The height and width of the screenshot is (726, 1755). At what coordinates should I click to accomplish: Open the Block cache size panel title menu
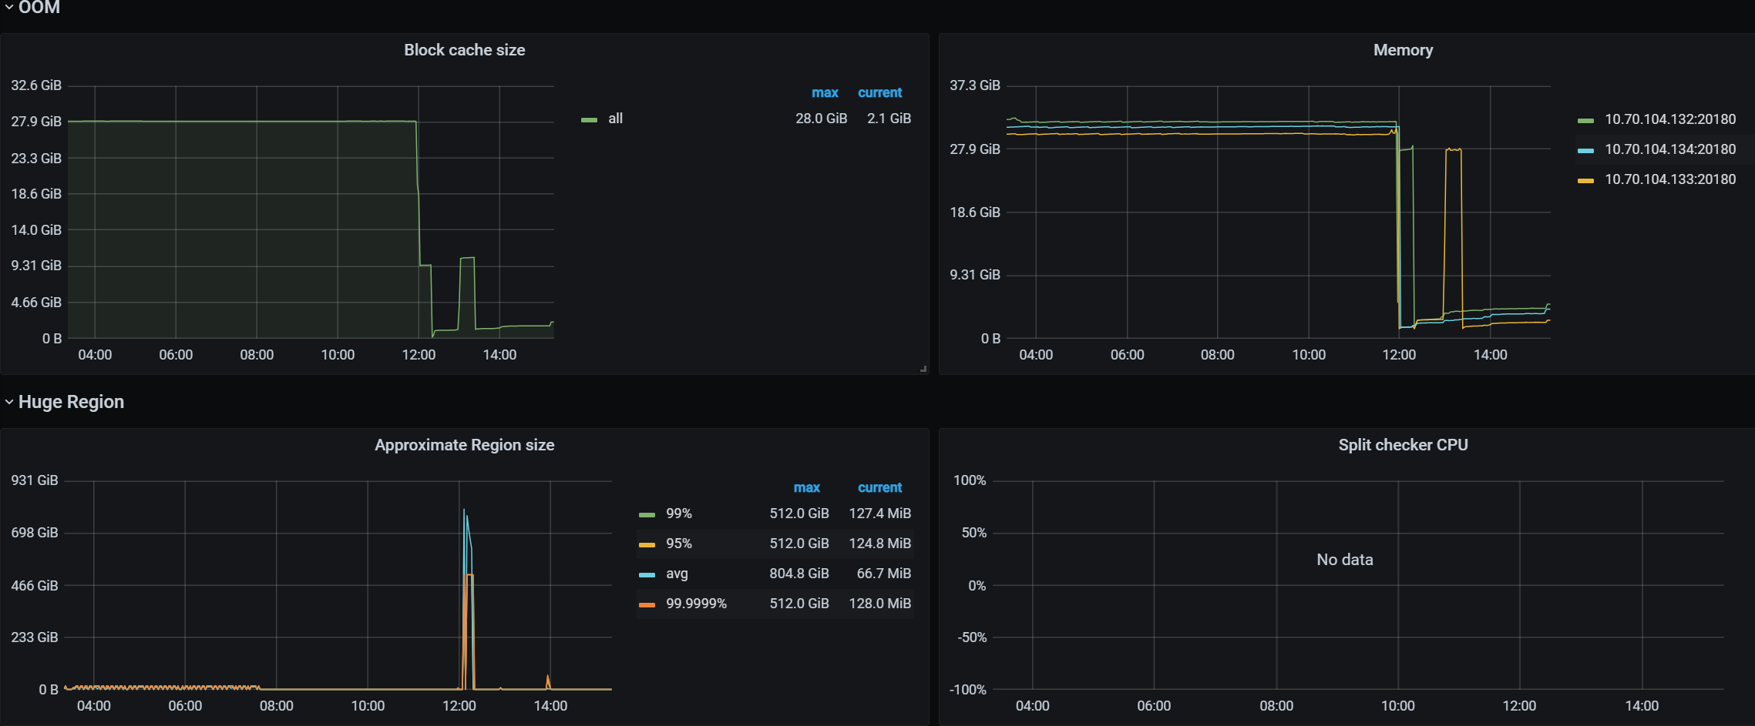tap(464, 50)
